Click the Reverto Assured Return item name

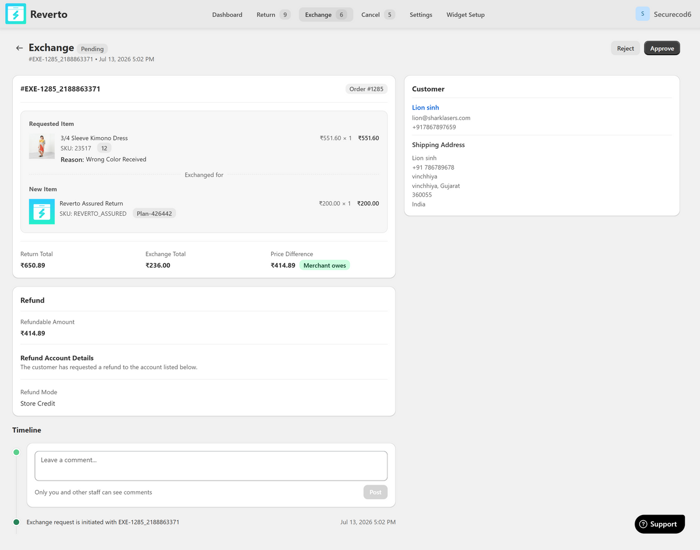pos(91,204)
